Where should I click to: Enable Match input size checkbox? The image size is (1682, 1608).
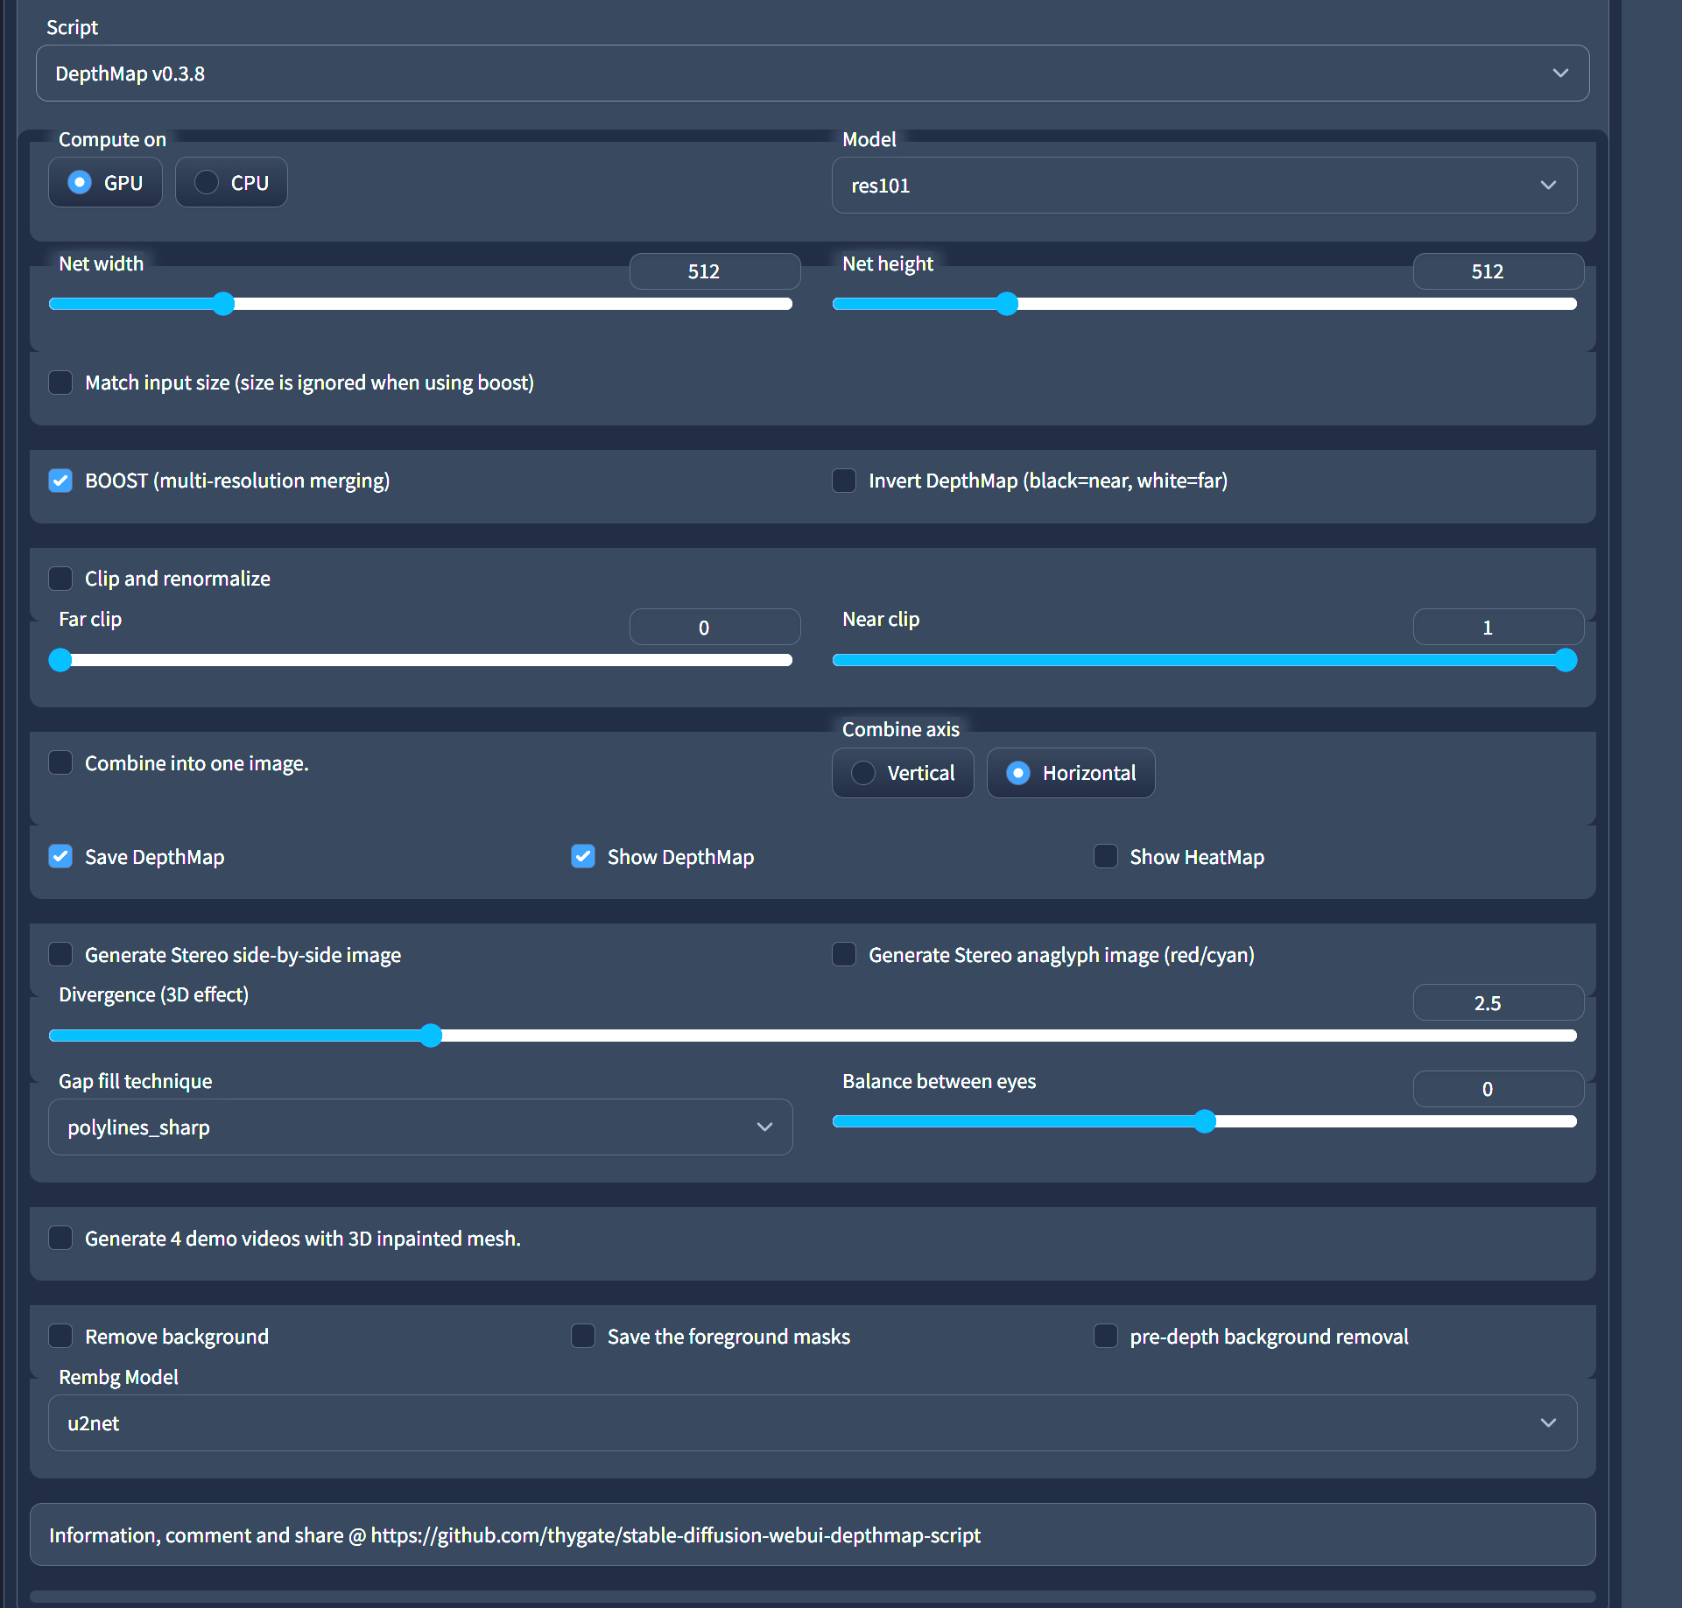click(x=60, y=383)
